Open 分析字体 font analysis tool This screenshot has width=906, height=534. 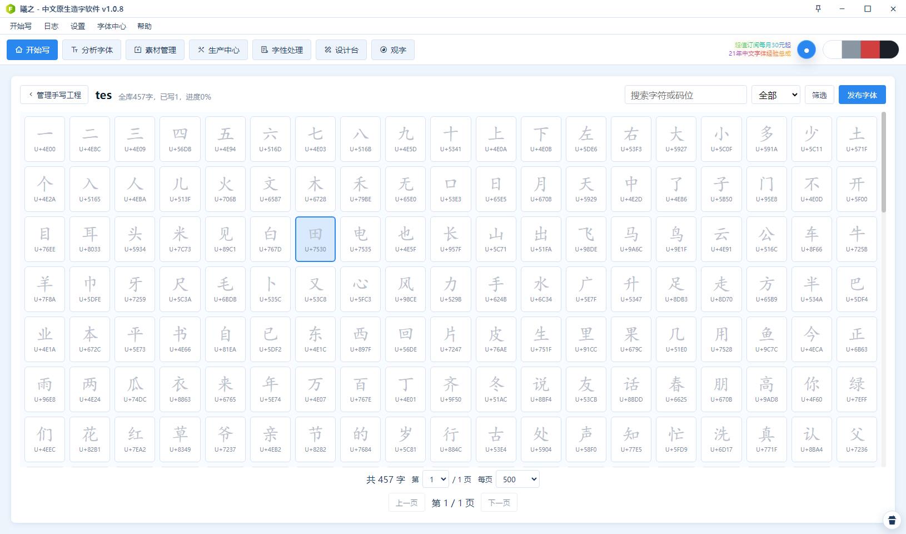click(x=92, y=50)
